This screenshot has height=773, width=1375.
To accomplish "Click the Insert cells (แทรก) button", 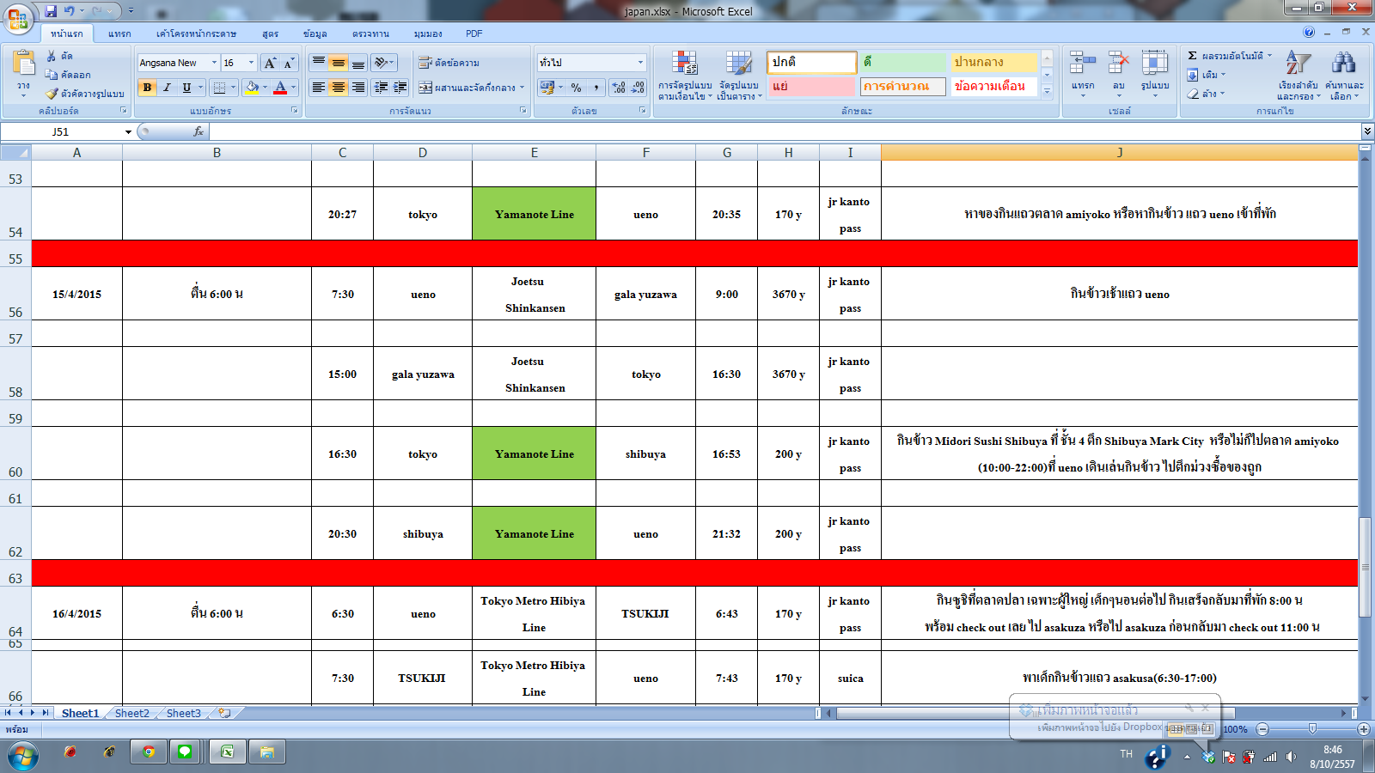I will point(1083,74).
